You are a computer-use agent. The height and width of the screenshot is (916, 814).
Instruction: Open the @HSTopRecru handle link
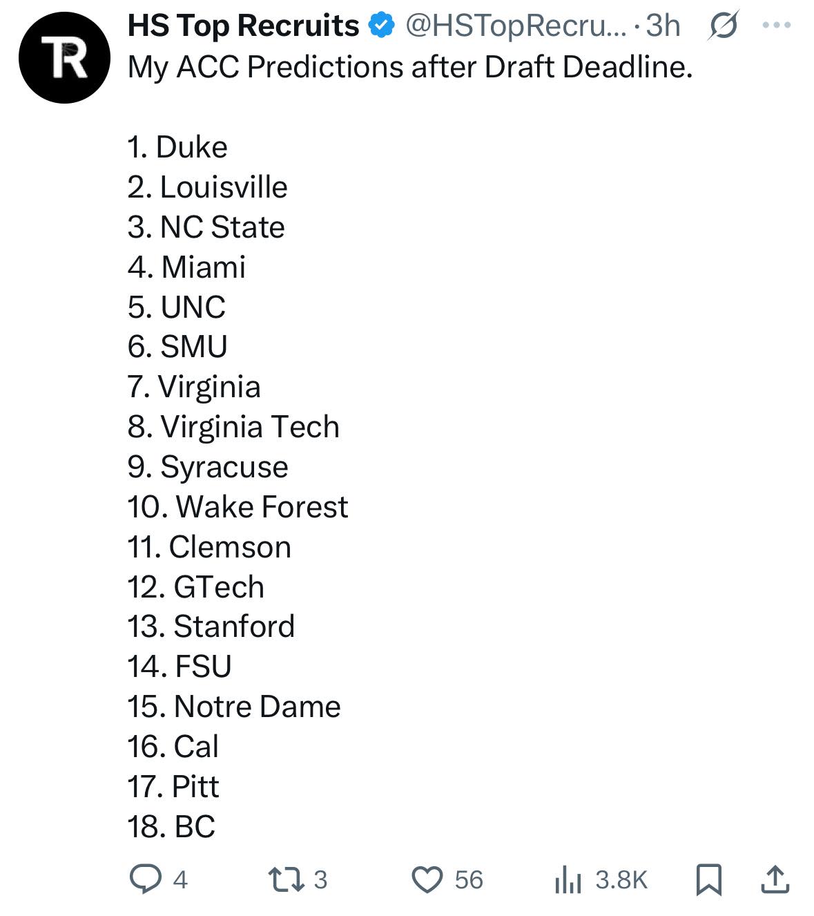[516, 26]
